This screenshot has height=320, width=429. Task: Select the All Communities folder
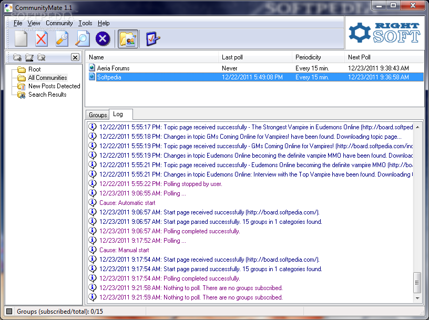point(48,78)
